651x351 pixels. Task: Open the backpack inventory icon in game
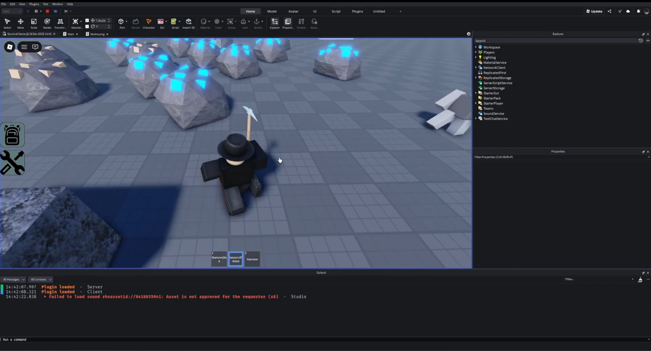[x=12, y=135]
